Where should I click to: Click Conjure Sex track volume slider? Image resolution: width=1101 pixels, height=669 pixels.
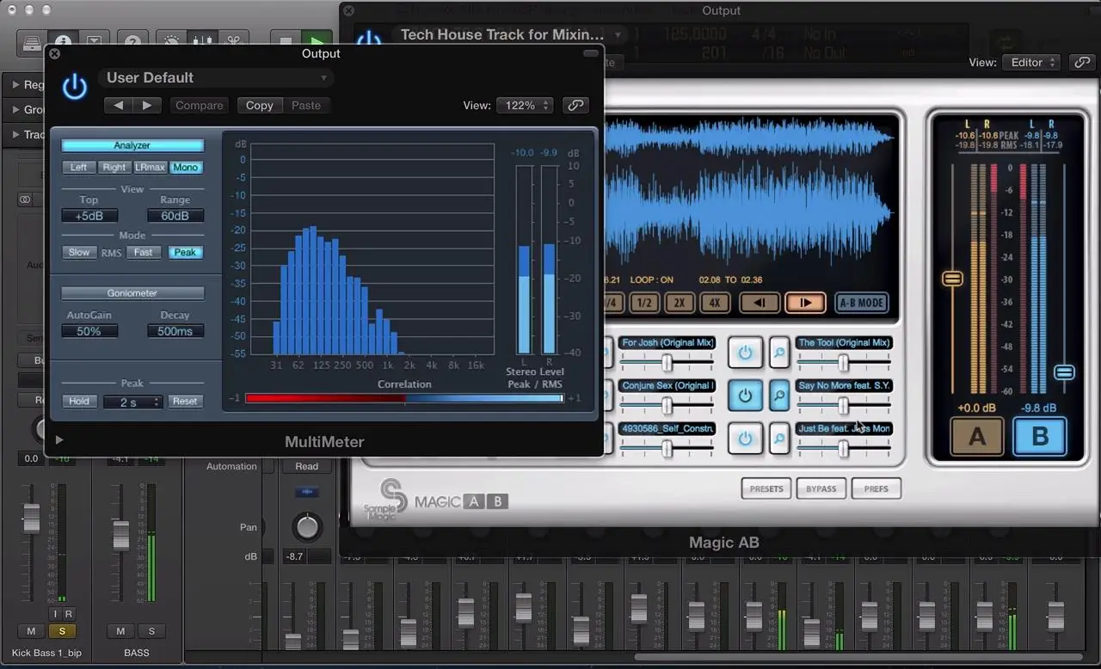pos(667,406)
